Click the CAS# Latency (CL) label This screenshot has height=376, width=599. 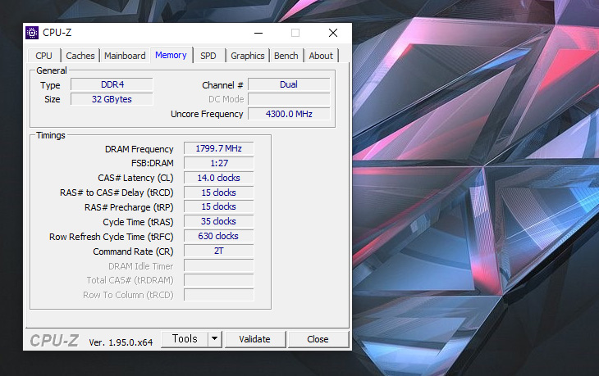135,178
